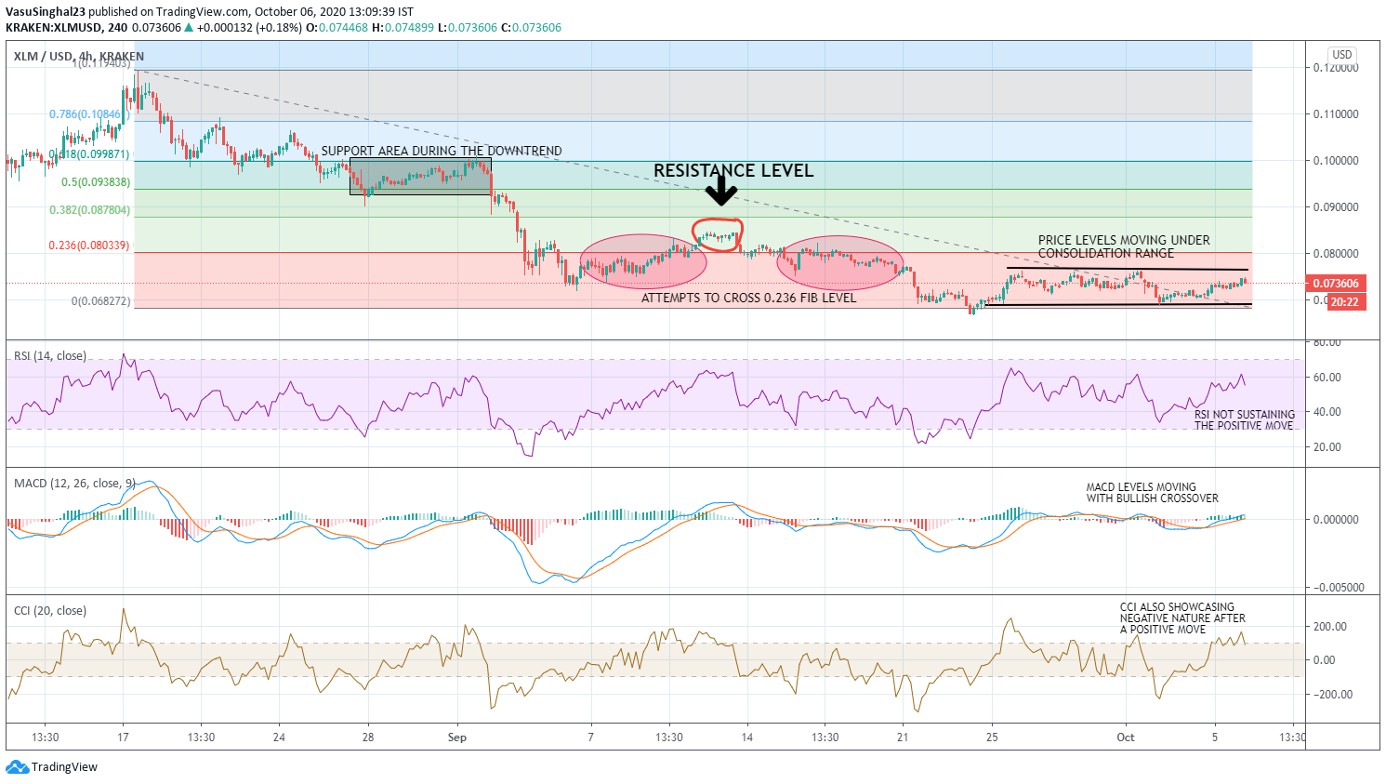This screenshot has width=1386, height=784.
Task: Click the 0.080000 price axis value
Action: pyautogui.click(x=1336, y=254)
